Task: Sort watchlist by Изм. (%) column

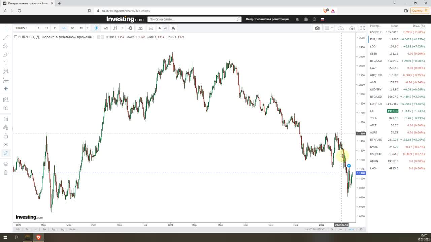Action: click(419, 26)
